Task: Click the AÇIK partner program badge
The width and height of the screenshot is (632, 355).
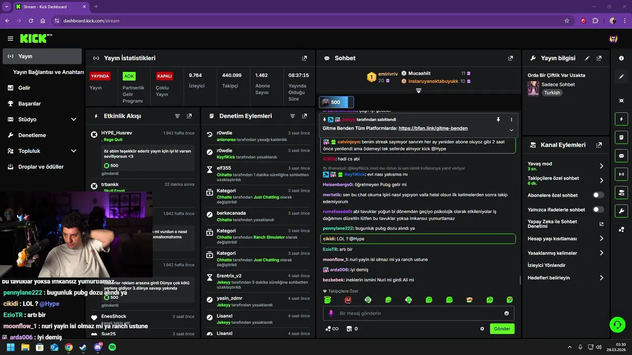Action: pyautogui.click(x=129, y=76)
